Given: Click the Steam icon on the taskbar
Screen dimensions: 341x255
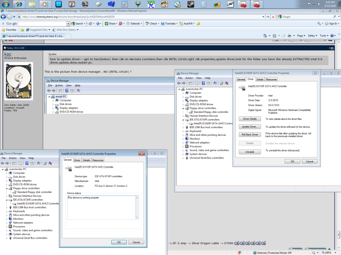Looking at the screenshot, I should click(190, 4).
